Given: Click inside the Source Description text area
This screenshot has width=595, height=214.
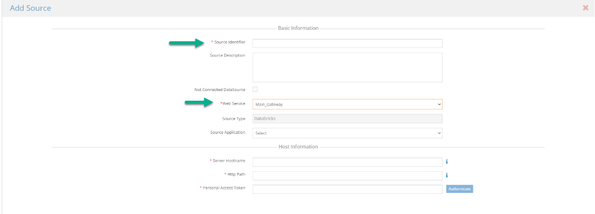Looking at the screenshot, I should click(x=347, y=67).
